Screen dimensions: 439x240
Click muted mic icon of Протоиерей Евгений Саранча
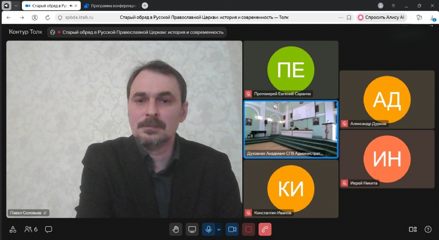(x=248, y=94)
